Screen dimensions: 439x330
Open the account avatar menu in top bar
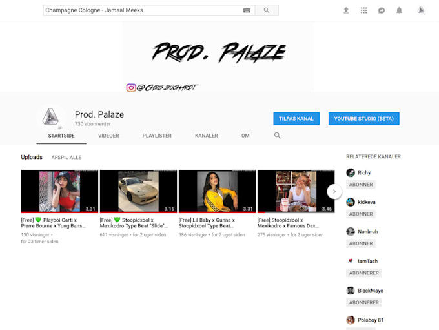click(x=421, y=10)
